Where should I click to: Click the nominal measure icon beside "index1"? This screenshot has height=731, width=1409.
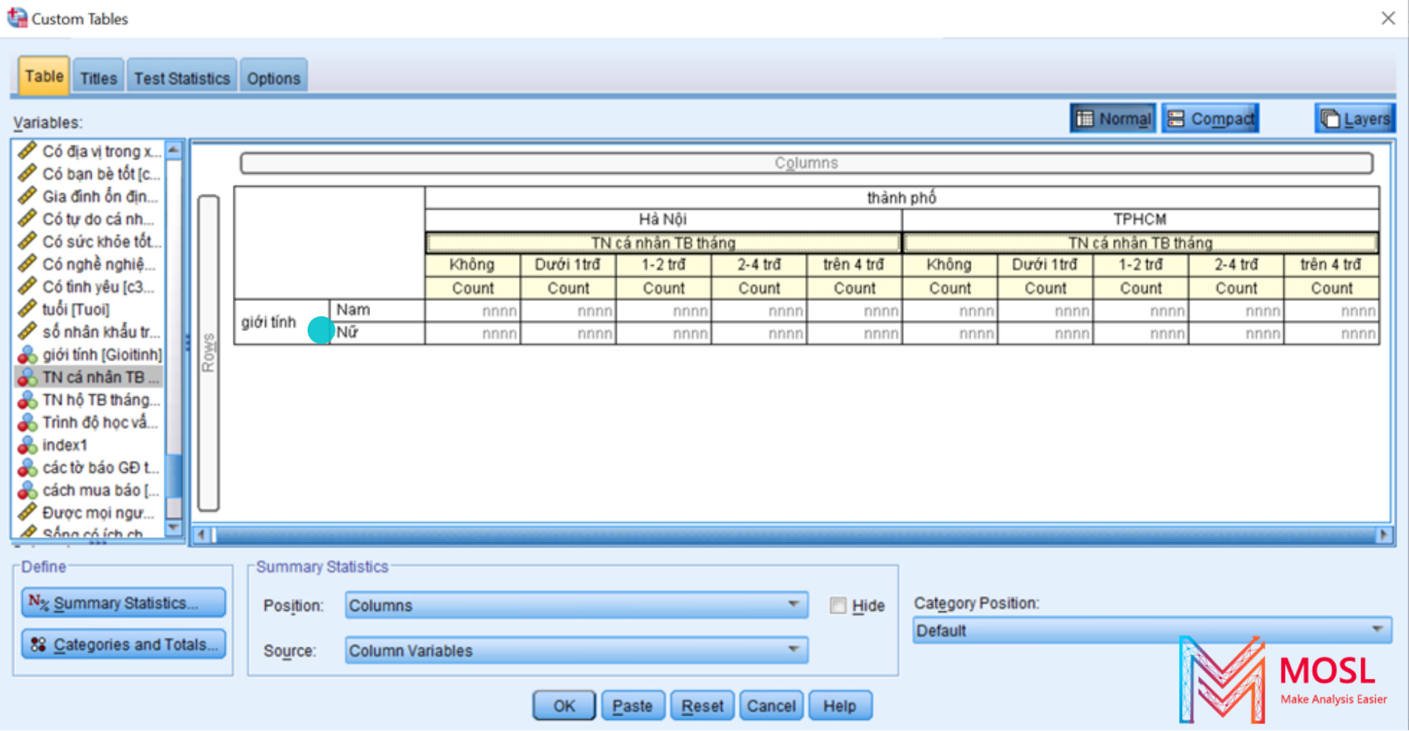pos(29,445)
